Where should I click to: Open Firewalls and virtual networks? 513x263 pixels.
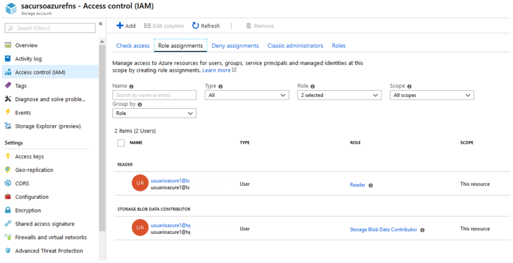point(50,237)
